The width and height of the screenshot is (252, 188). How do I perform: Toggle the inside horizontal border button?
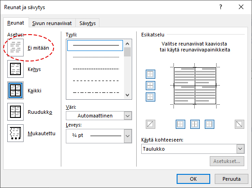point(150,86)
